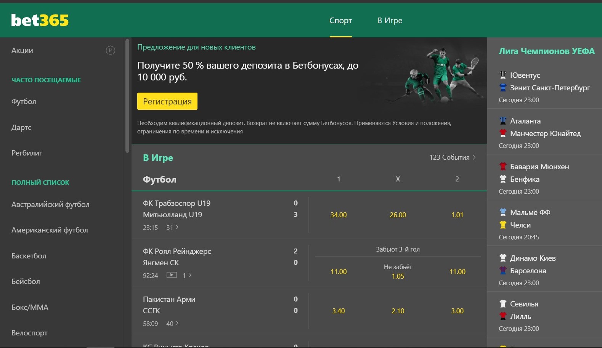Open the Ювентус match link

[x=544, y=87]
